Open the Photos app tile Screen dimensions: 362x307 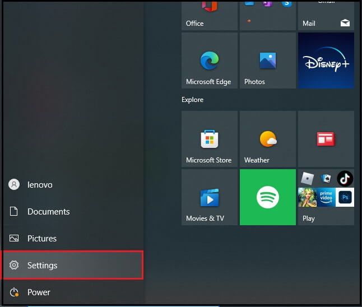[268, 61]
